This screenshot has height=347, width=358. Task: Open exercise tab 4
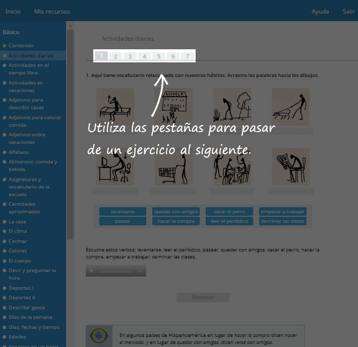click(x=144, y=56)
